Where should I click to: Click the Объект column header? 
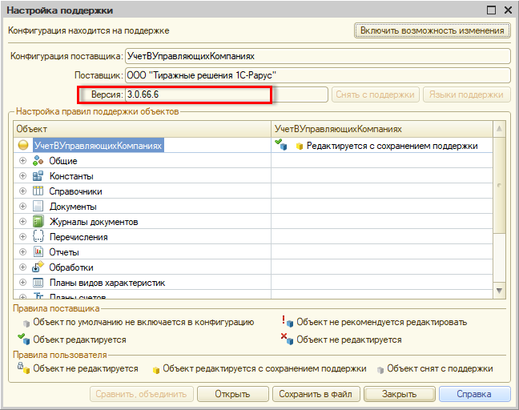coord(142,129)
